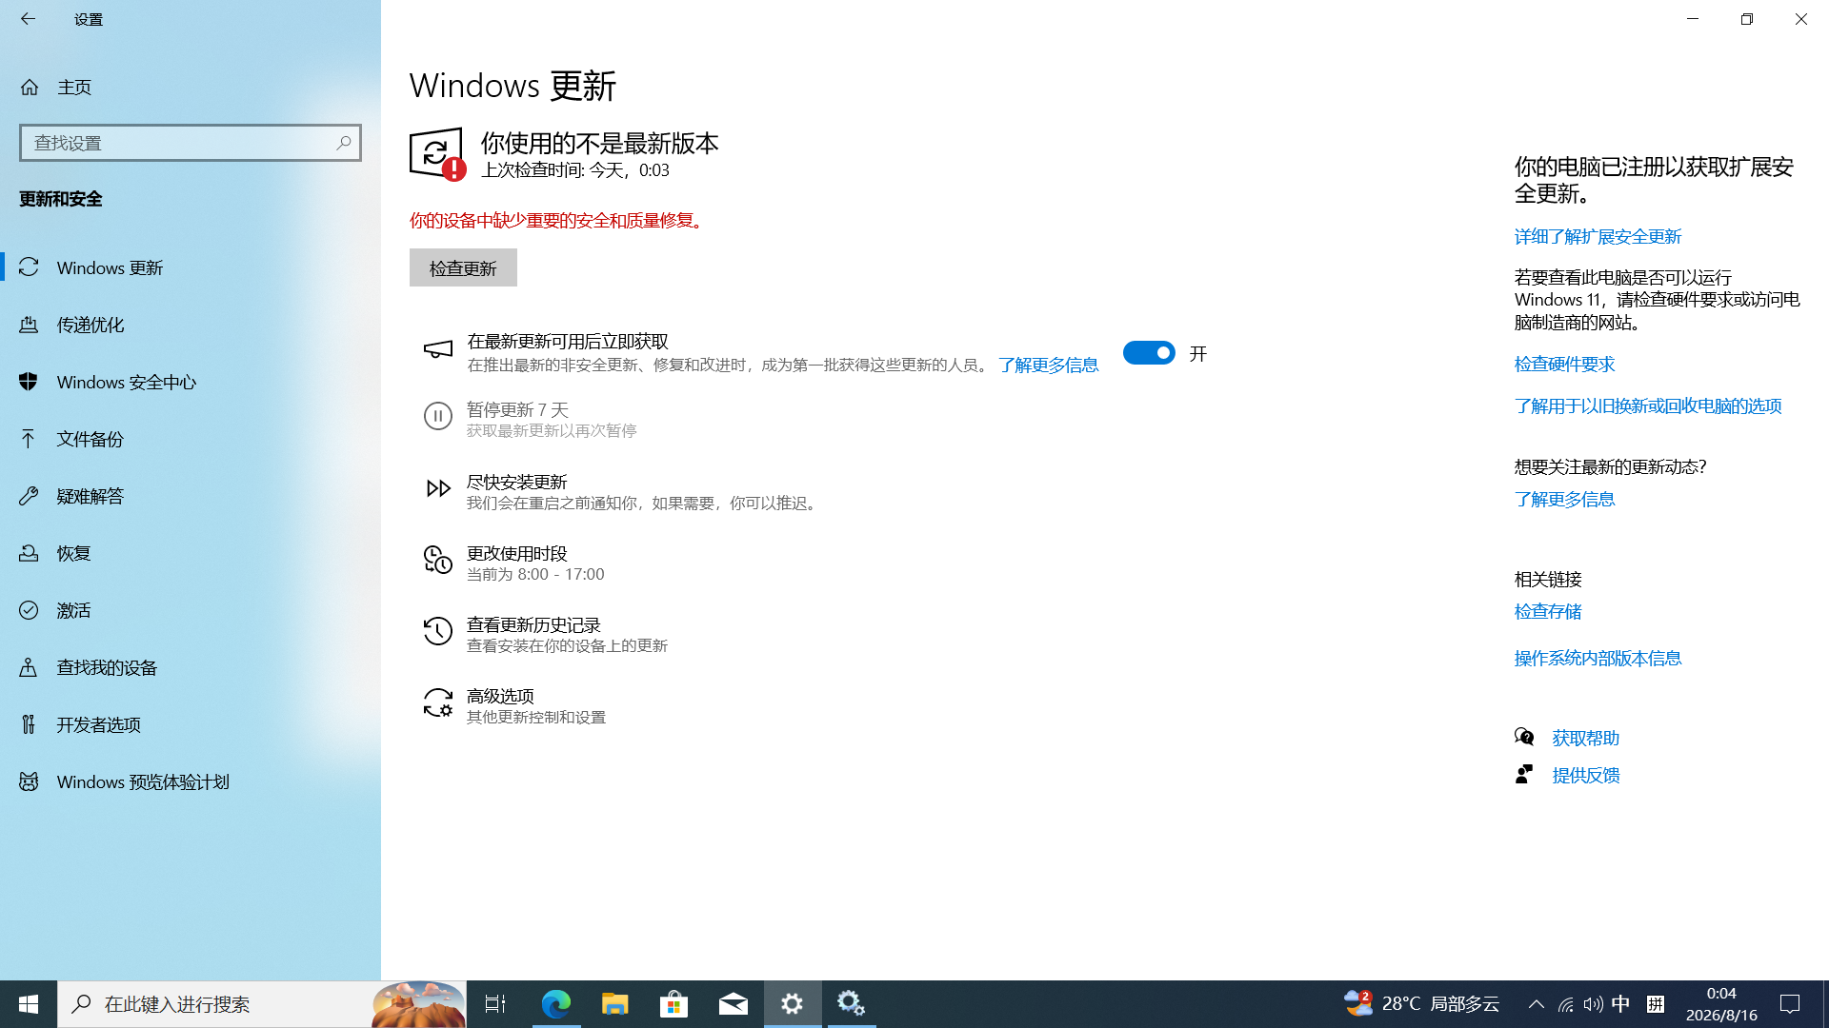Viewport: 1829px width, 1028px height.
Task: Click the Windows 预览体验计划 cat icon
Action: tap(29, 781)
